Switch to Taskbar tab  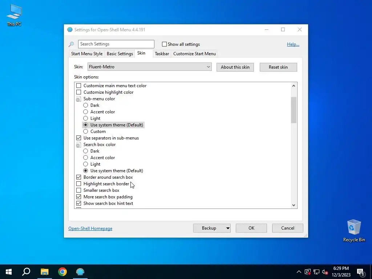(x=162, y=54)
